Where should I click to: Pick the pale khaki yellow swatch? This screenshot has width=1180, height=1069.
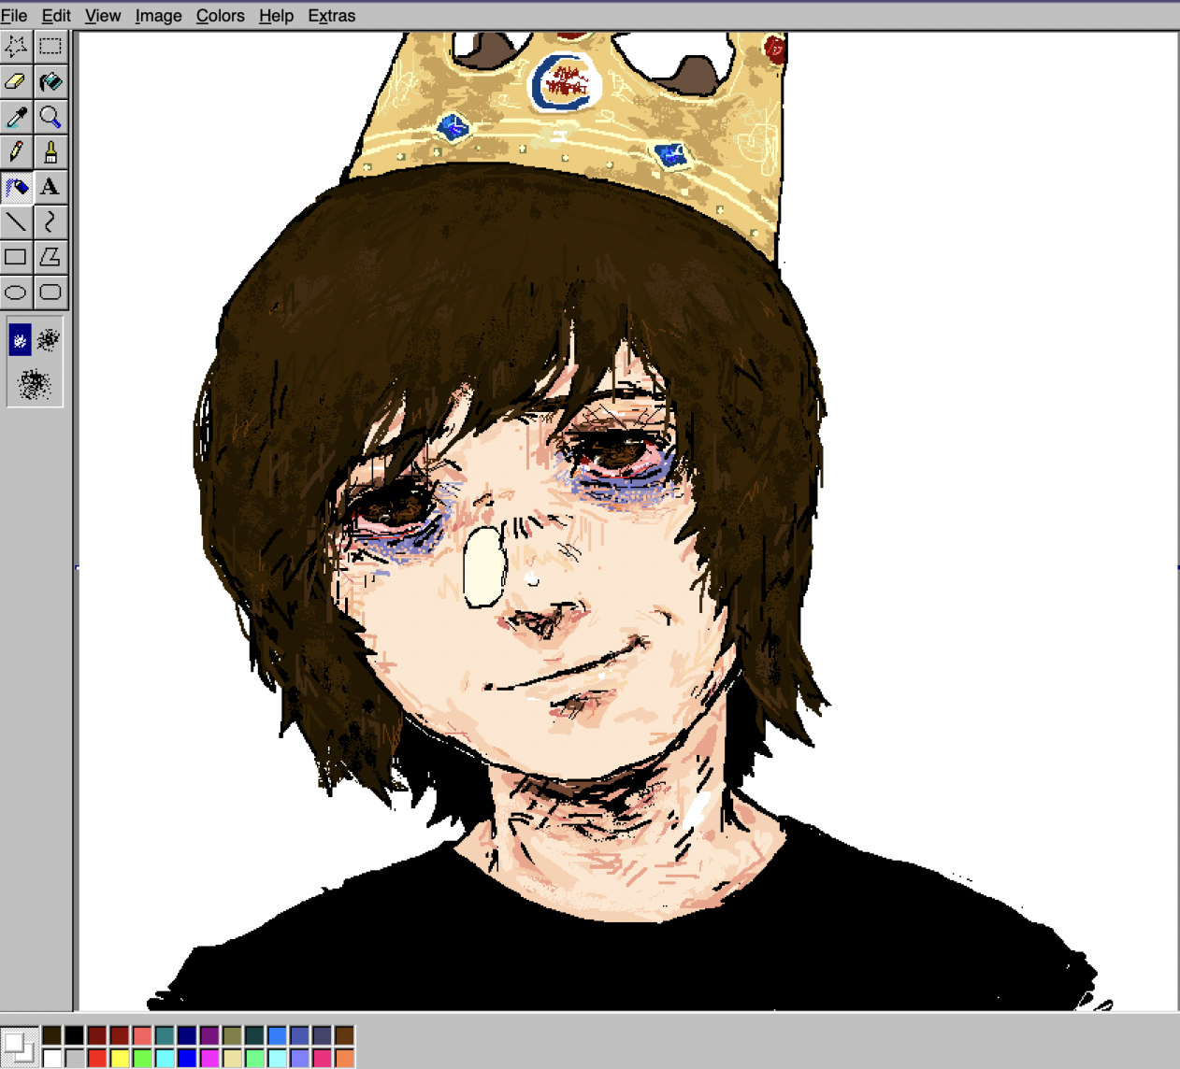click(x=232, y=1058)
